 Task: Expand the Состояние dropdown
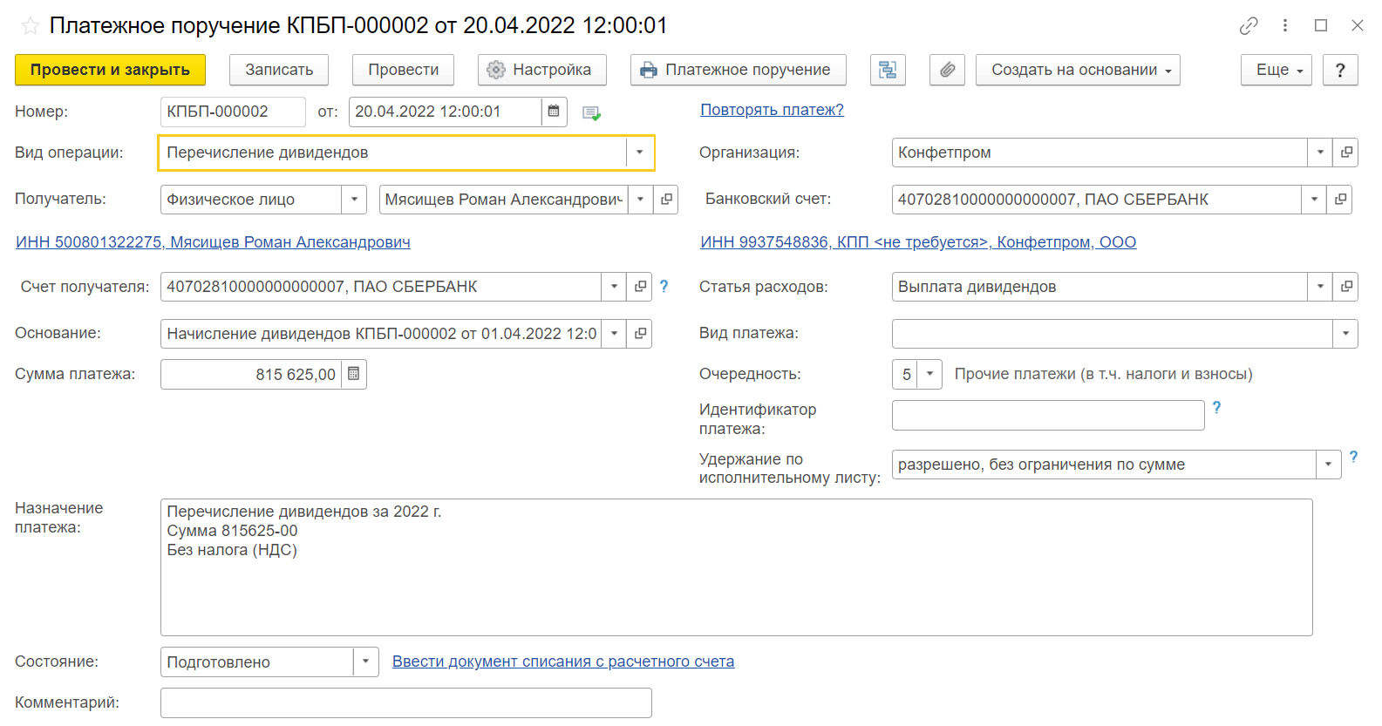click(x=365, y=662)
